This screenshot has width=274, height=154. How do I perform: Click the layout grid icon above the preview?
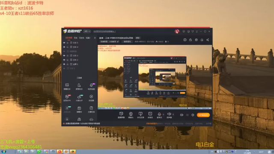tap(196, 40)
